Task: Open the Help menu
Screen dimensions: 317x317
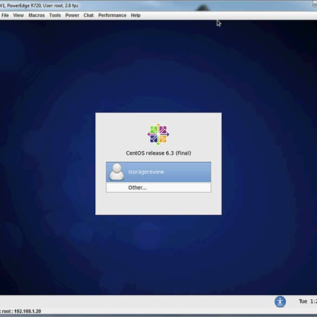Action: (x=135, y=15)
